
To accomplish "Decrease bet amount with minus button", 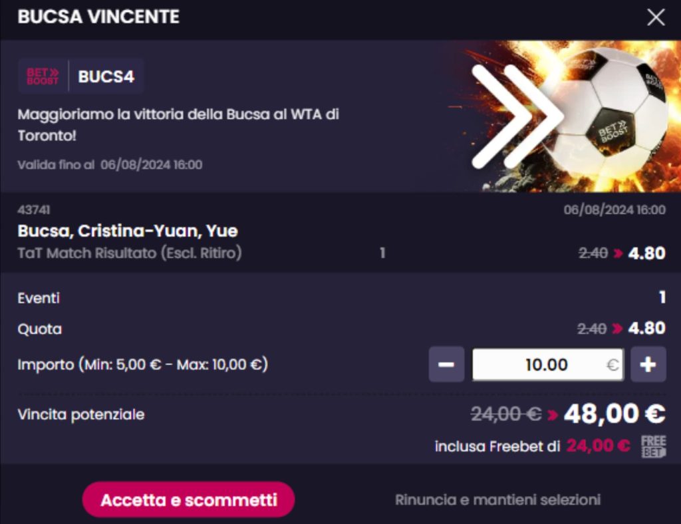I will pos(446,364).
